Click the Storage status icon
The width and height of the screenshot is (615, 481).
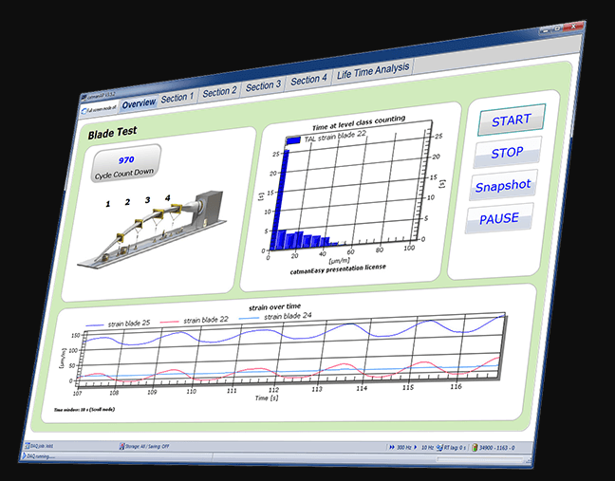point(122,445)
